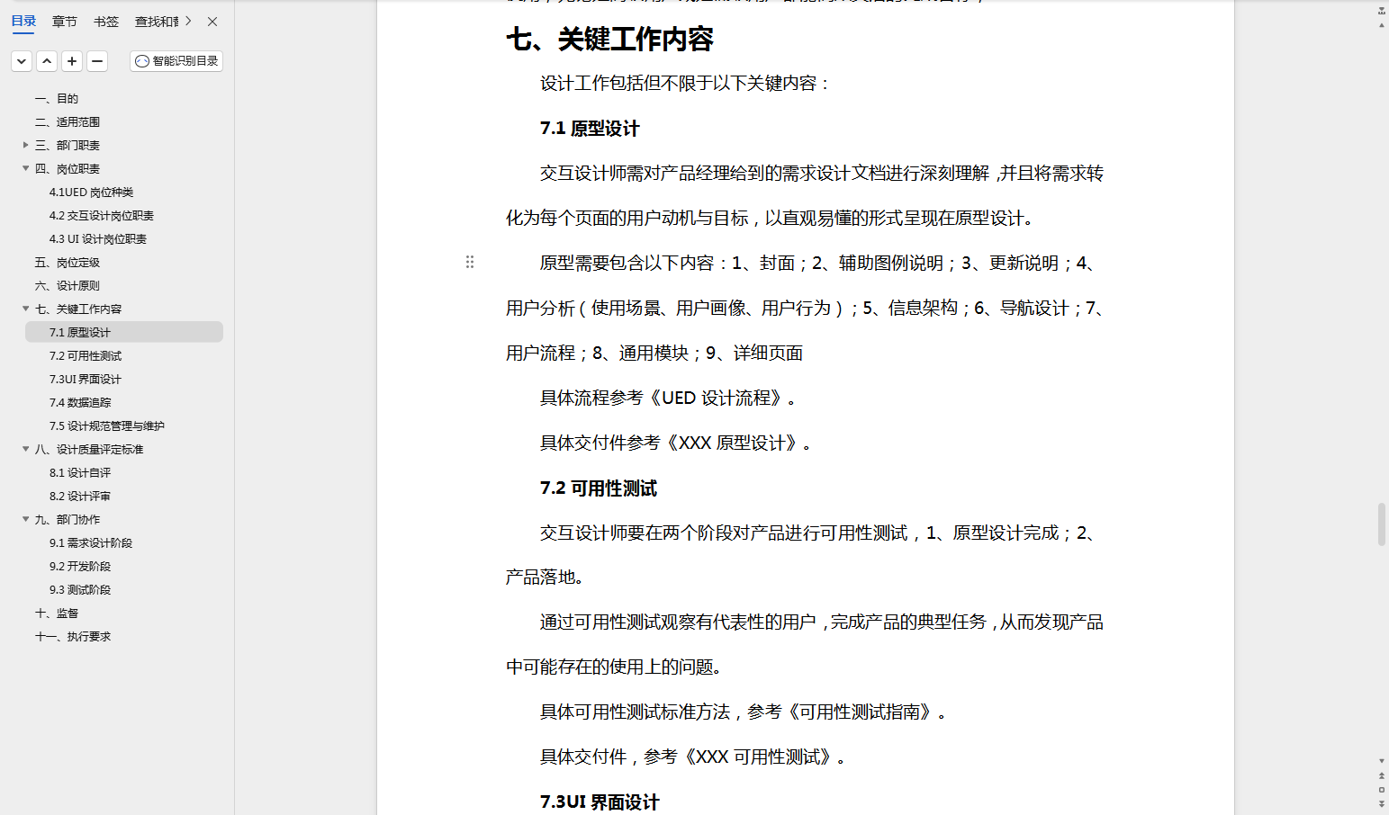Click the 7.1 原型设计 heading in document
The height and width of the screenshot is (815, 1389).
[x=590, y=129]
